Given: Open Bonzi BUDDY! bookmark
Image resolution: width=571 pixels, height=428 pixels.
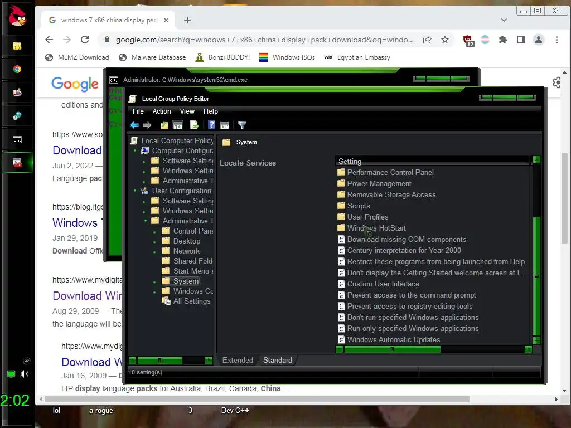Looking at the screenshot, I should pos(223,57).
